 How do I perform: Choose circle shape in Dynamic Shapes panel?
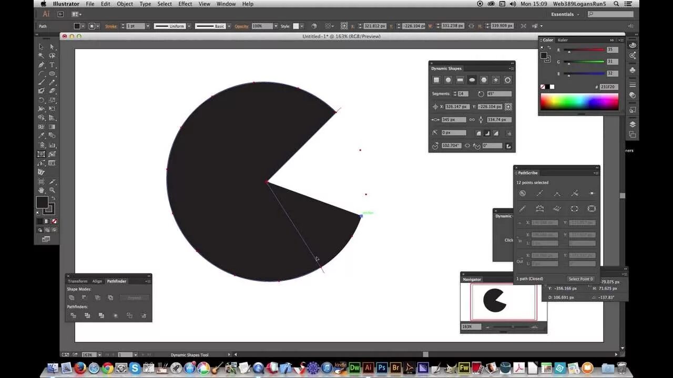pyautogui.click(x=448, y=80)
